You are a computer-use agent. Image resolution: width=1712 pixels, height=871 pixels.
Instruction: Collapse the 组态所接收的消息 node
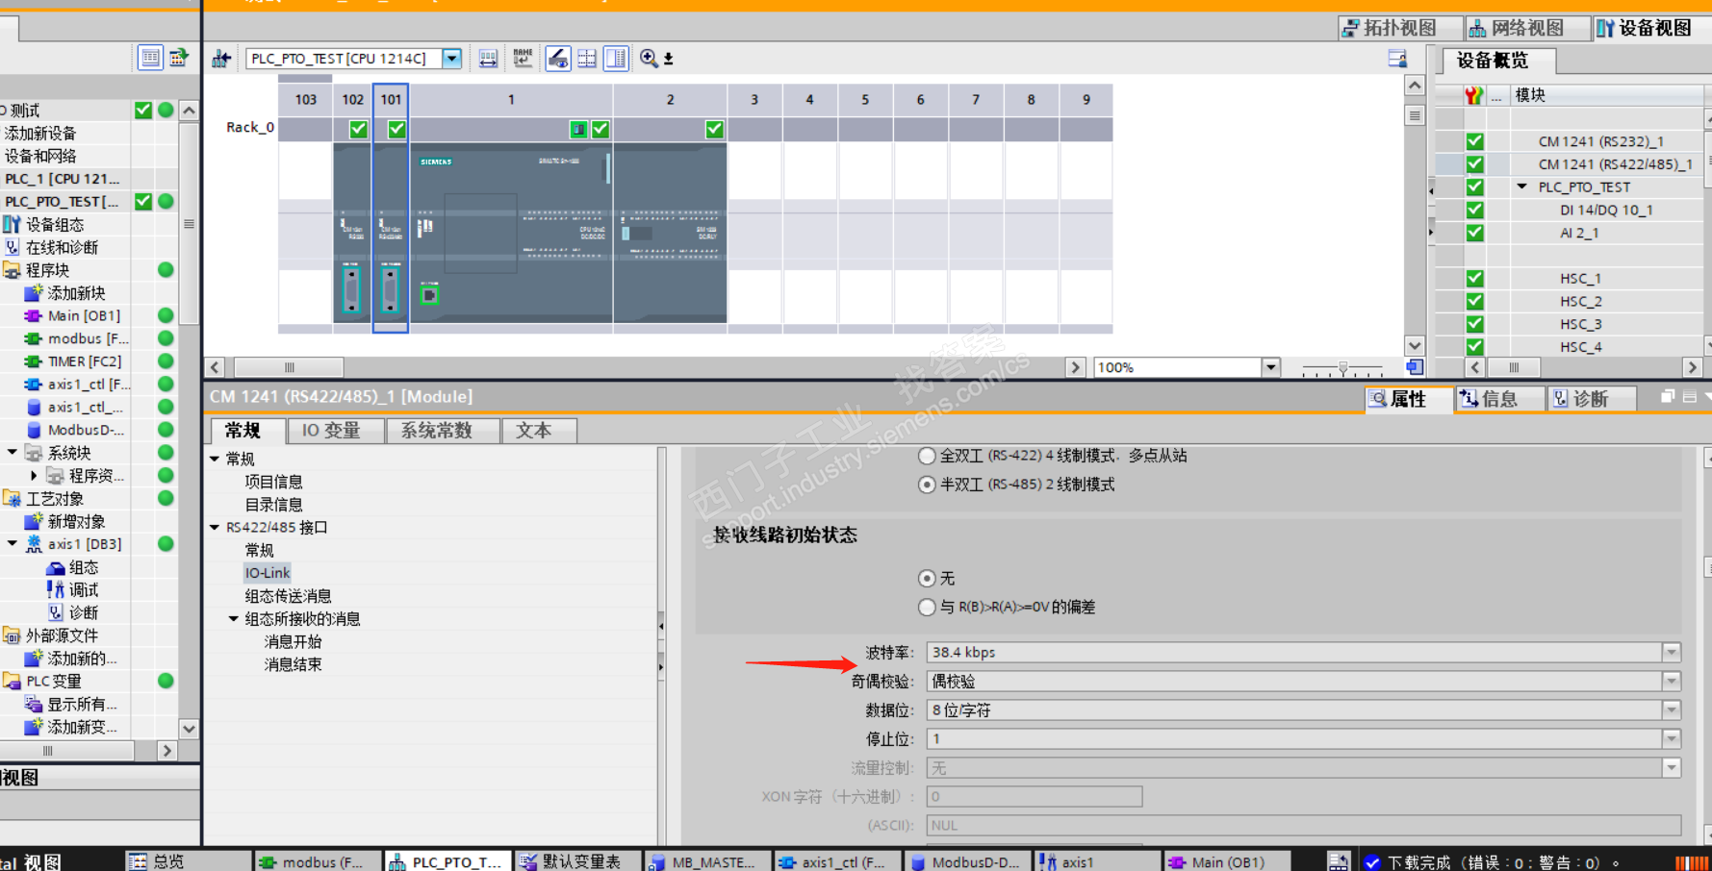234,619
